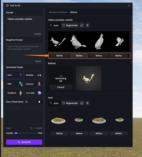Enable the Use a Fixed Seed toggle
Viewport: 142px width, 157px height.
(x=40, y=102)
